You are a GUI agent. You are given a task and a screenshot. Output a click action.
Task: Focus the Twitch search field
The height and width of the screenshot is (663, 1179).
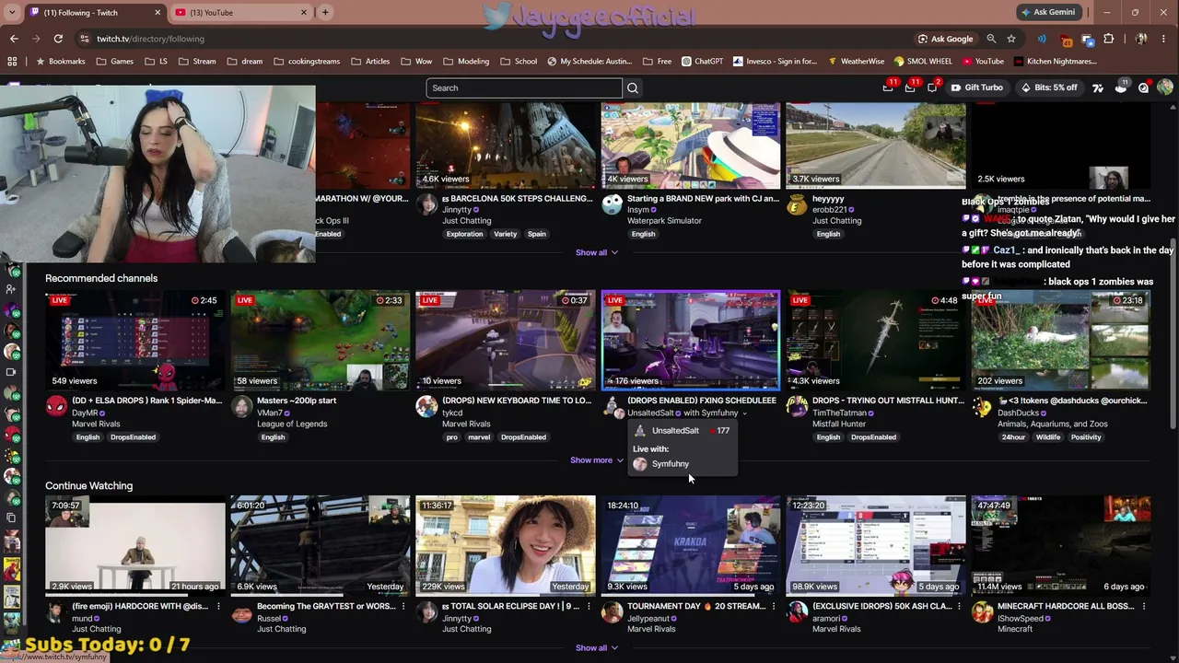[x=524, y=87]
